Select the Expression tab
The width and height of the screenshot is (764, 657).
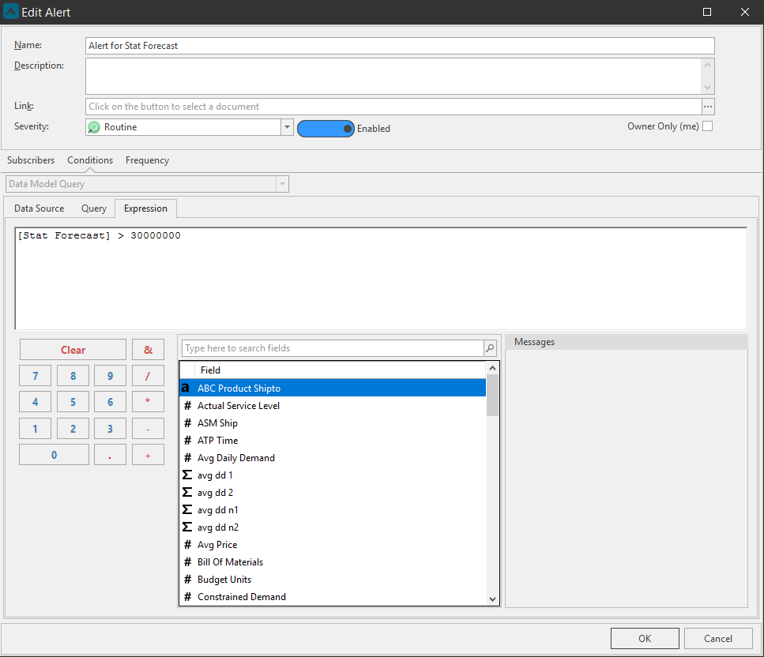(145, 208)
